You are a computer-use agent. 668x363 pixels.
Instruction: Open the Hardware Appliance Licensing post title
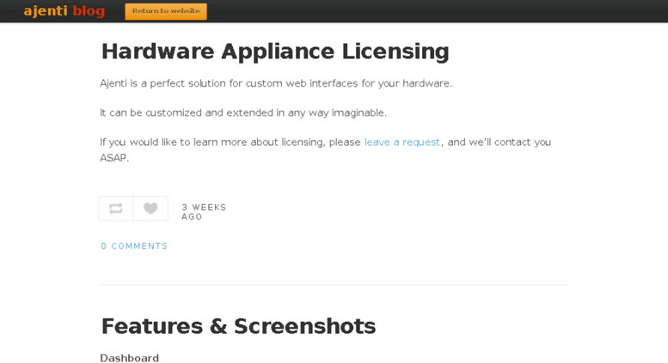click(x=275, y=51)
